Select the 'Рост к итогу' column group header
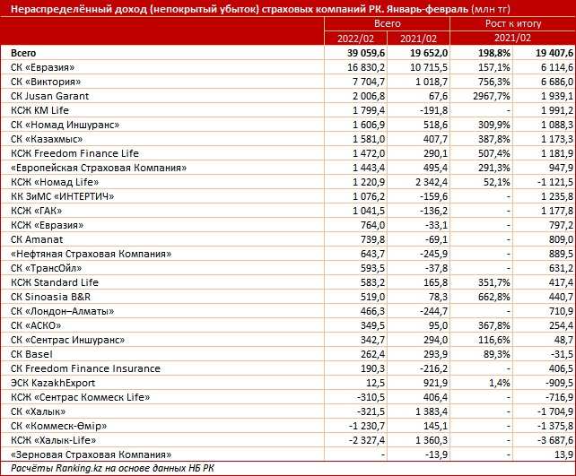Image resolution: width=576 pixels, height=476 pixels. [513, 23]
